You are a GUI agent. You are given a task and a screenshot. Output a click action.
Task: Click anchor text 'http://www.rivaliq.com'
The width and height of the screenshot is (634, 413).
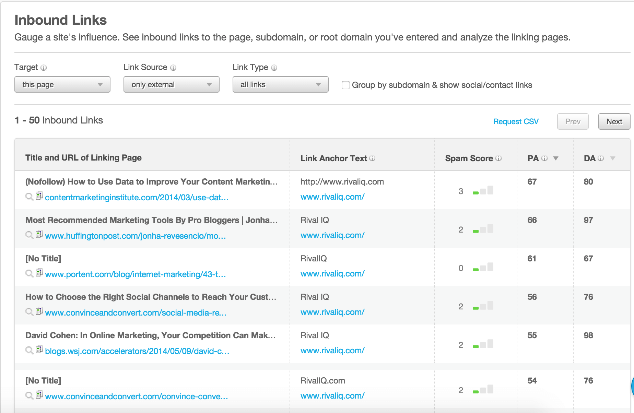tap(342, 182)
